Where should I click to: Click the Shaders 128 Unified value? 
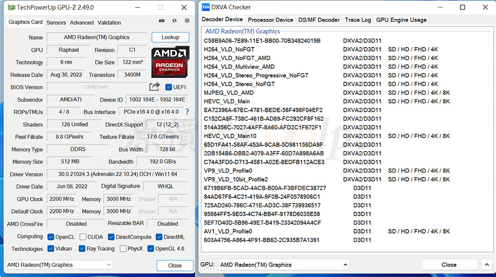point(75,124)
